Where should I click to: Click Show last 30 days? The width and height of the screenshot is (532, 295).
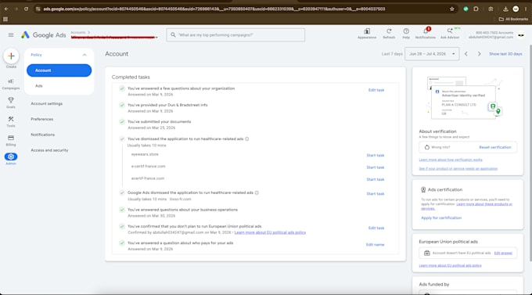tap(505, 54)
